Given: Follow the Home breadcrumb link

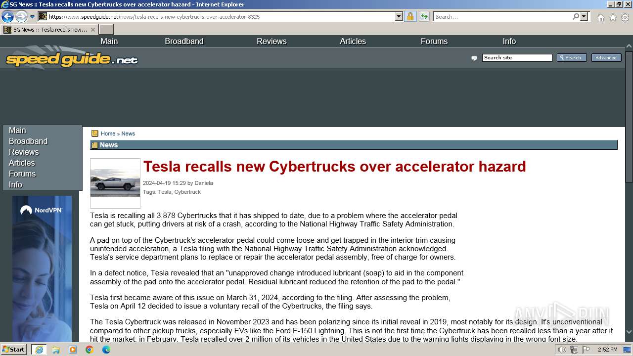Looking at the screenshot, I should tap(108, 133).
